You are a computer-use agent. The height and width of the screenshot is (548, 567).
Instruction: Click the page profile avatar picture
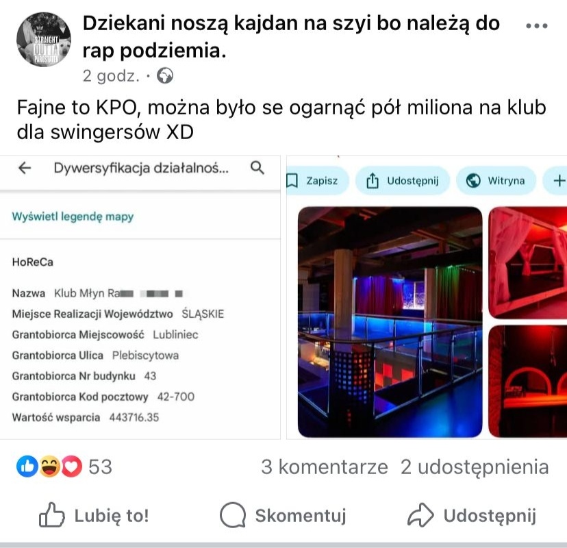tap(44, 40)
